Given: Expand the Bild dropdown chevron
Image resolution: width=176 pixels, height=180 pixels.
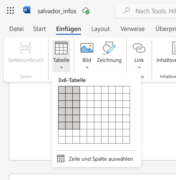Looking at the screenshot, I should pos(87,67).
